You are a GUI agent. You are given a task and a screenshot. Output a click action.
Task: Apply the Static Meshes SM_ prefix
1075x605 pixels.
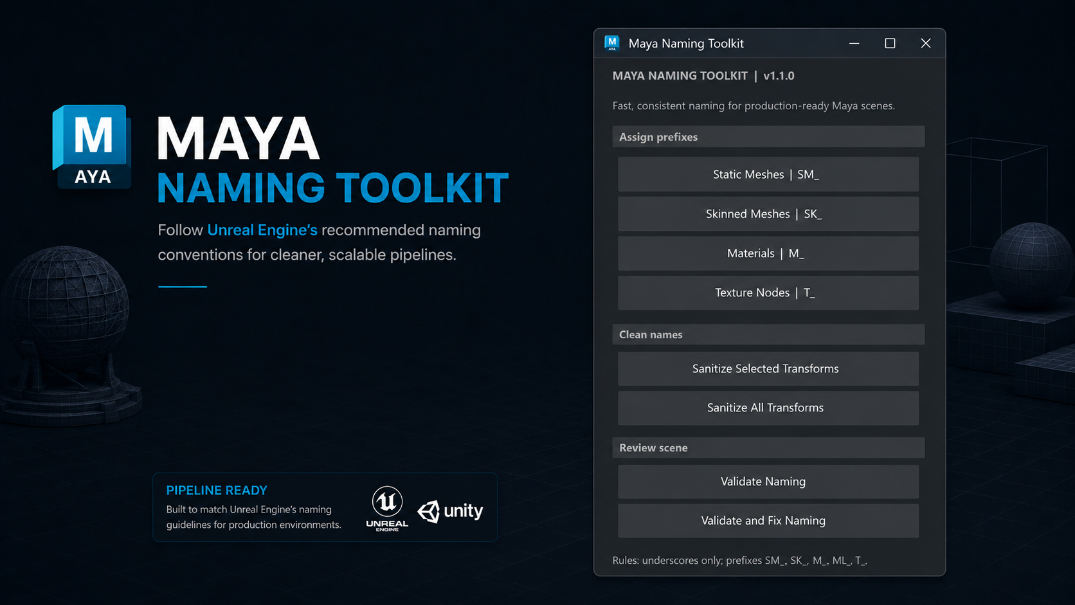coord(768,174)
